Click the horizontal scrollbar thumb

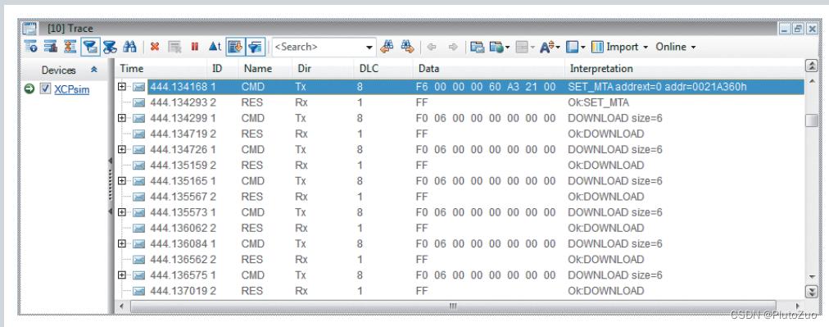[x=452, y=307]
